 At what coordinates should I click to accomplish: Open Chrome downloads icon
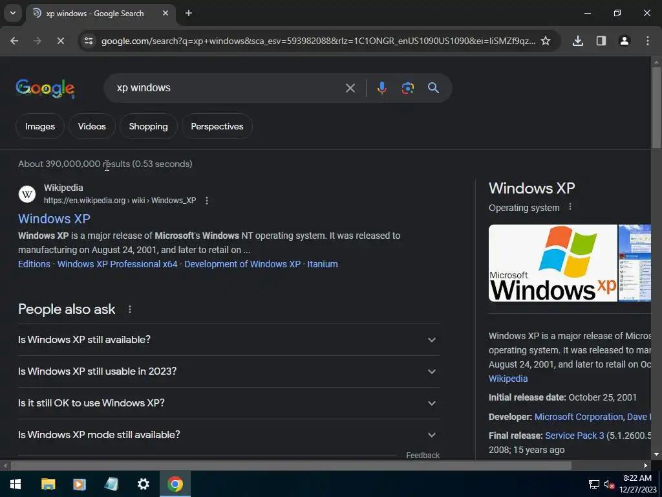[x=577, y=41]
